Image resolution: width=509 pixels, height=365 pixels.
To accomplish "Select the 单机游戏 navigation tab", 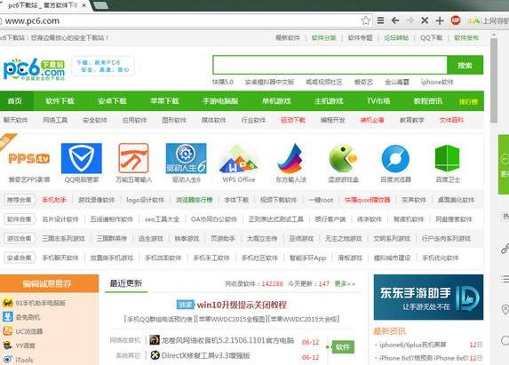I will tap(276, 101).
